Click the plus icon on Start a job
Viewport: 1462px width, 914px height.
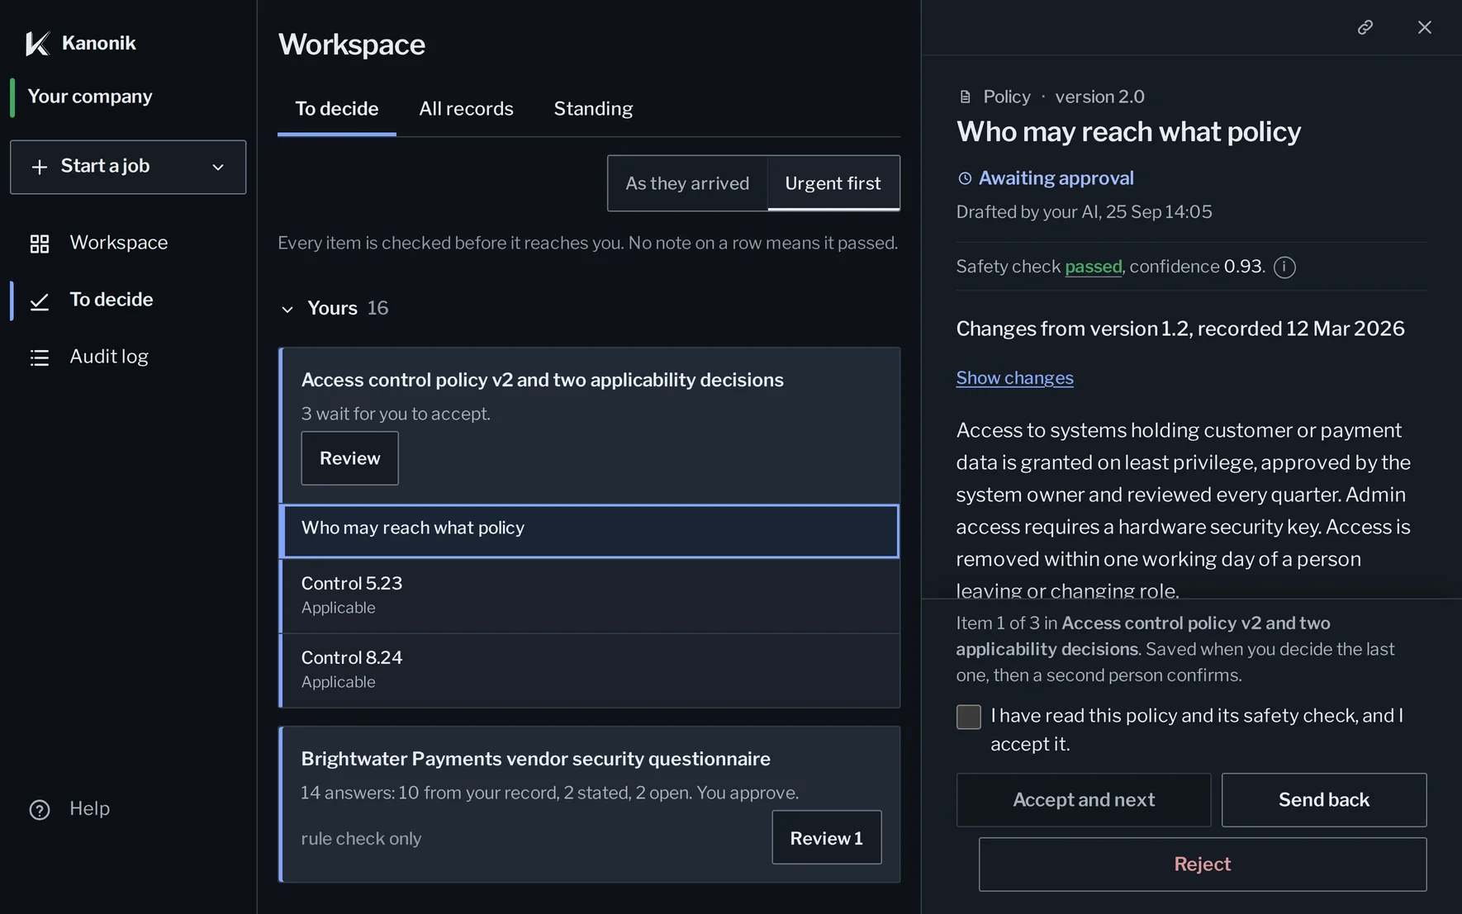39,167
